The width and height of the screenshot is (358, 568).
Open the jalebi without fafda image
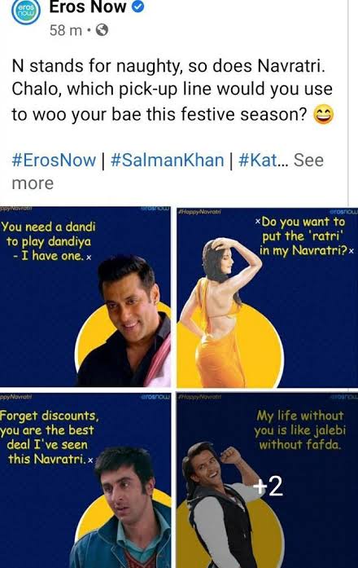click(267, 481)
